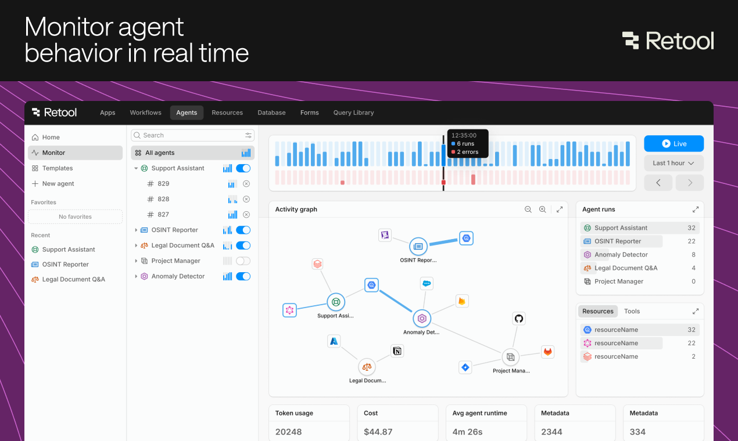This screenshot has height=441, width=738.
Task: Zoom in the Activity graph
Action: pyautogui.click(x=543, y=209)
